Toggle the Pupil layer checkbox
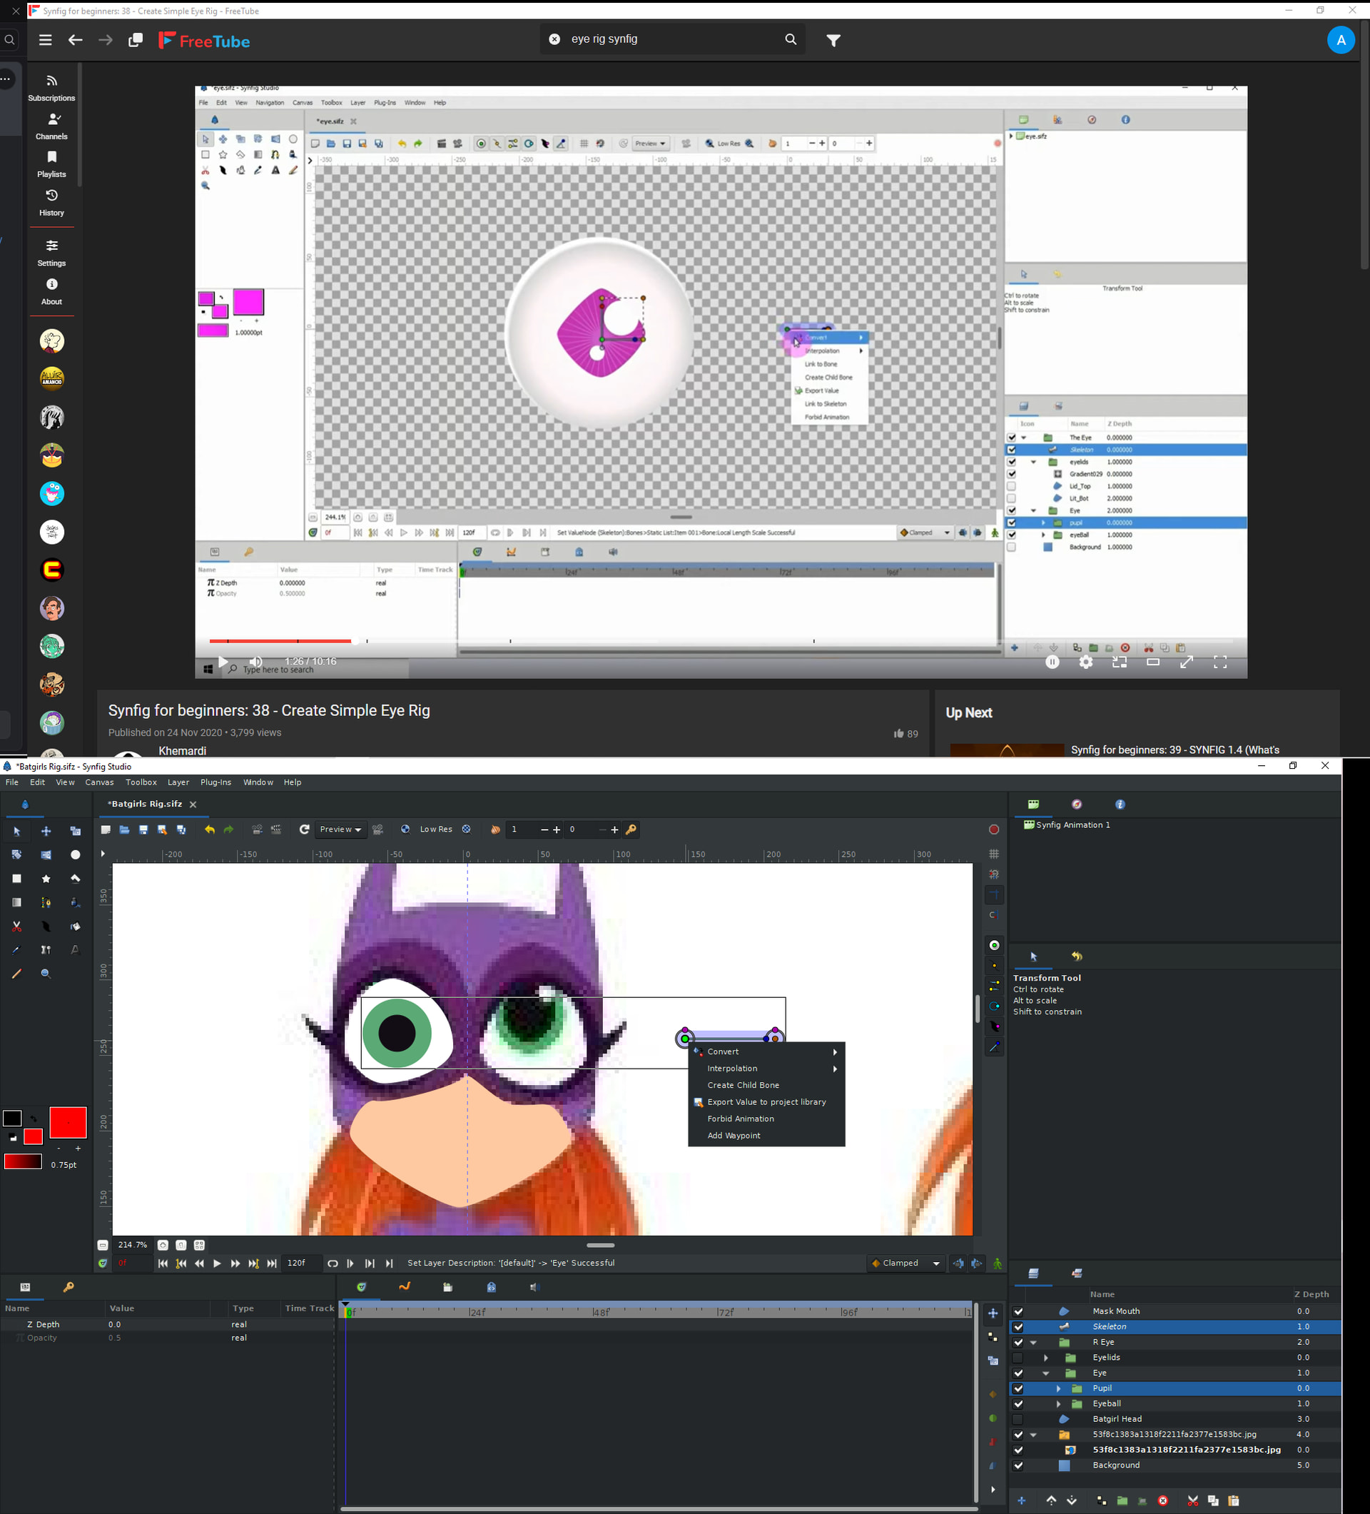The height and width of the screenshot is (1514, 1370). pos(1018,1388)
